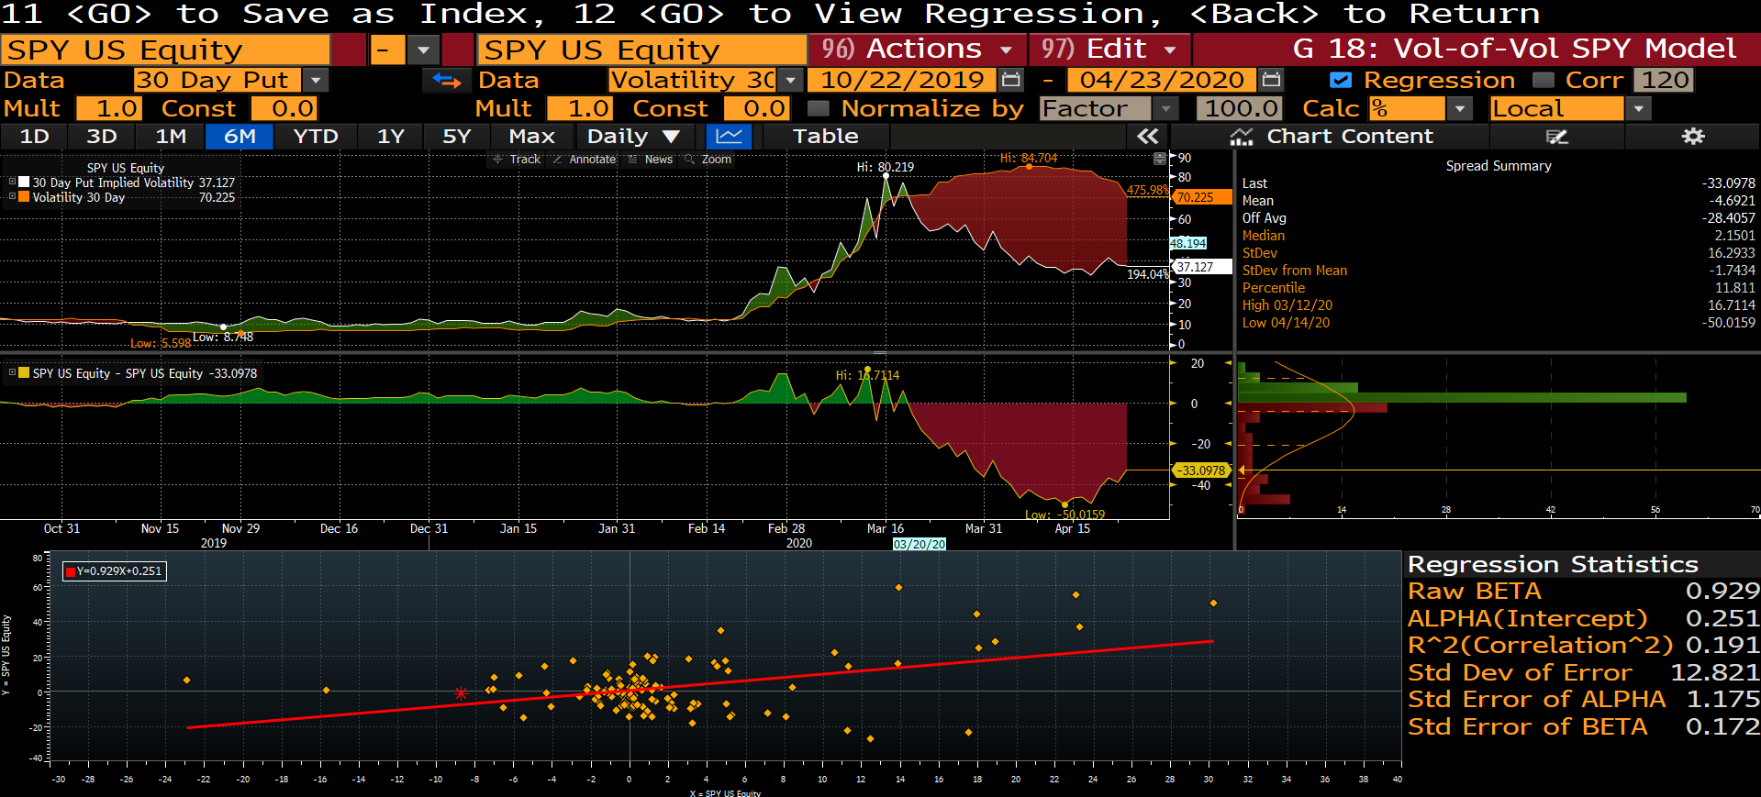The height and width of the screenshot is (797, 1761).
Task: Select the 1Y range tab
Action: pos(391,137)
